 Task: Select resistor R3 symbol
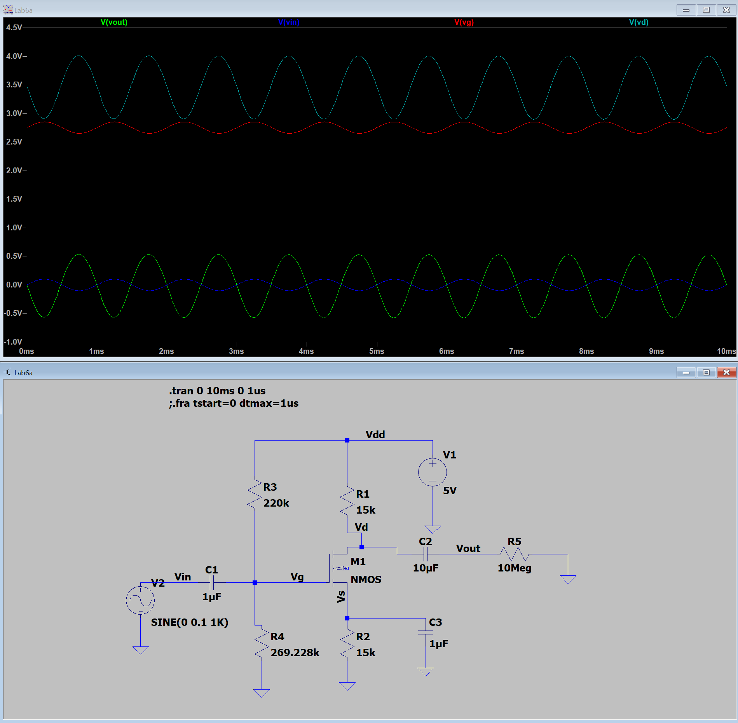[255, 493]
